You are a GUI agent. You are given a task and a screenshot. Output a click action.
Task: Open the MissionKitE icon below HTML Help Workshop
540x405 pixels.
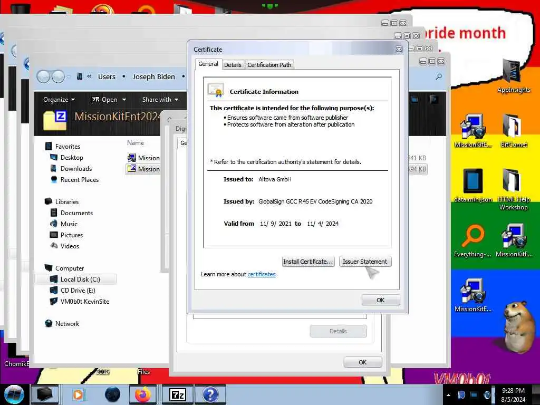pos(514,240)
